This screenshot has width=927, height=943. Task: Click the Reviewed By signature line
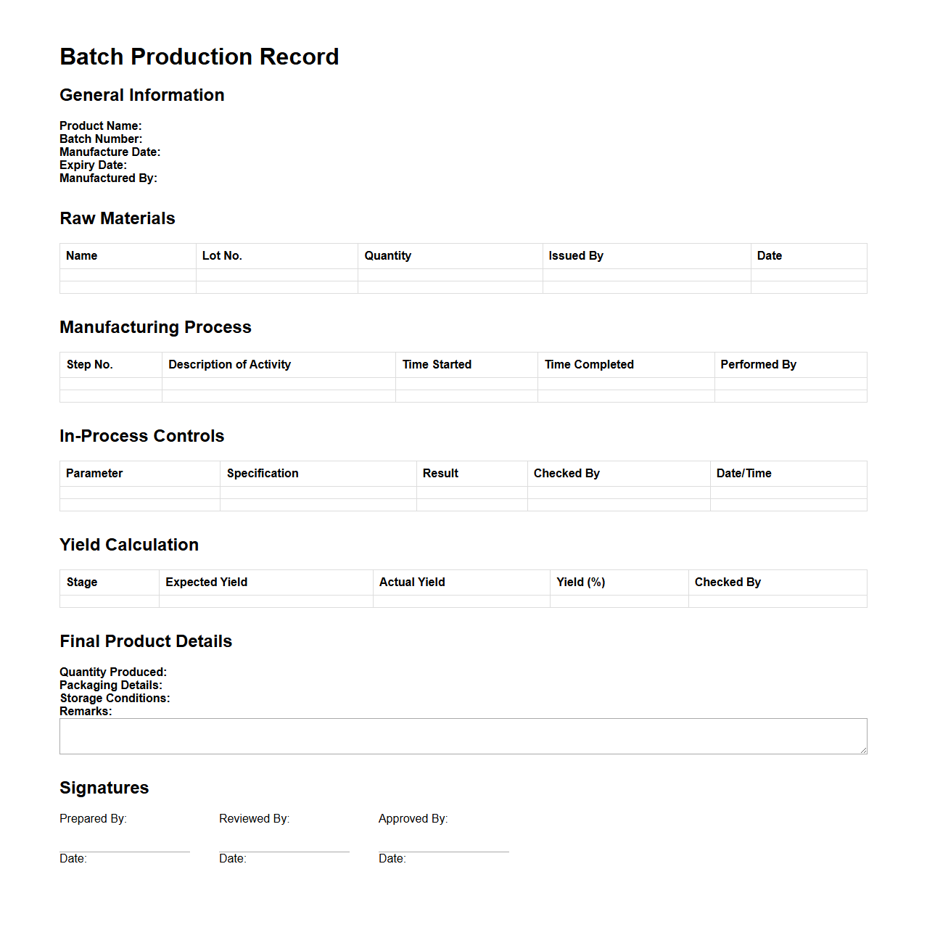click(284, 850)
